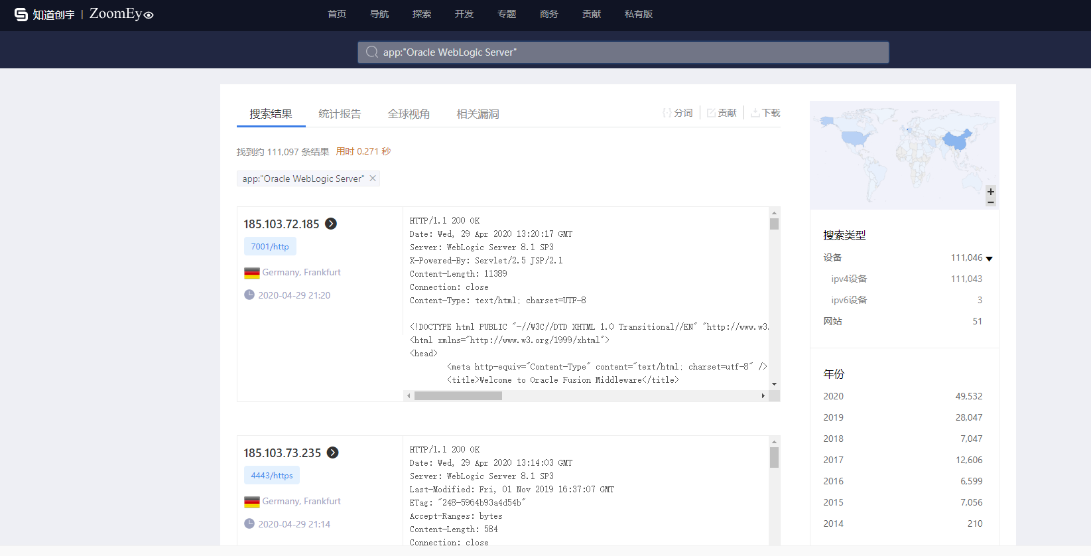Open the 开发 developer menu
Viewport: 1091px width, 556px height.
(x=464, y=14)
